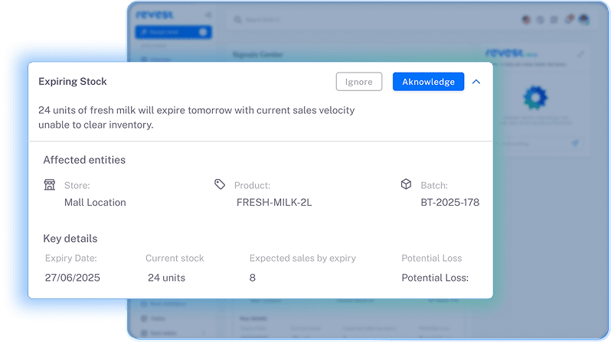611x342 pixels.
Task: Click the search magnifier icon in top bar
Action: [238, 19]
